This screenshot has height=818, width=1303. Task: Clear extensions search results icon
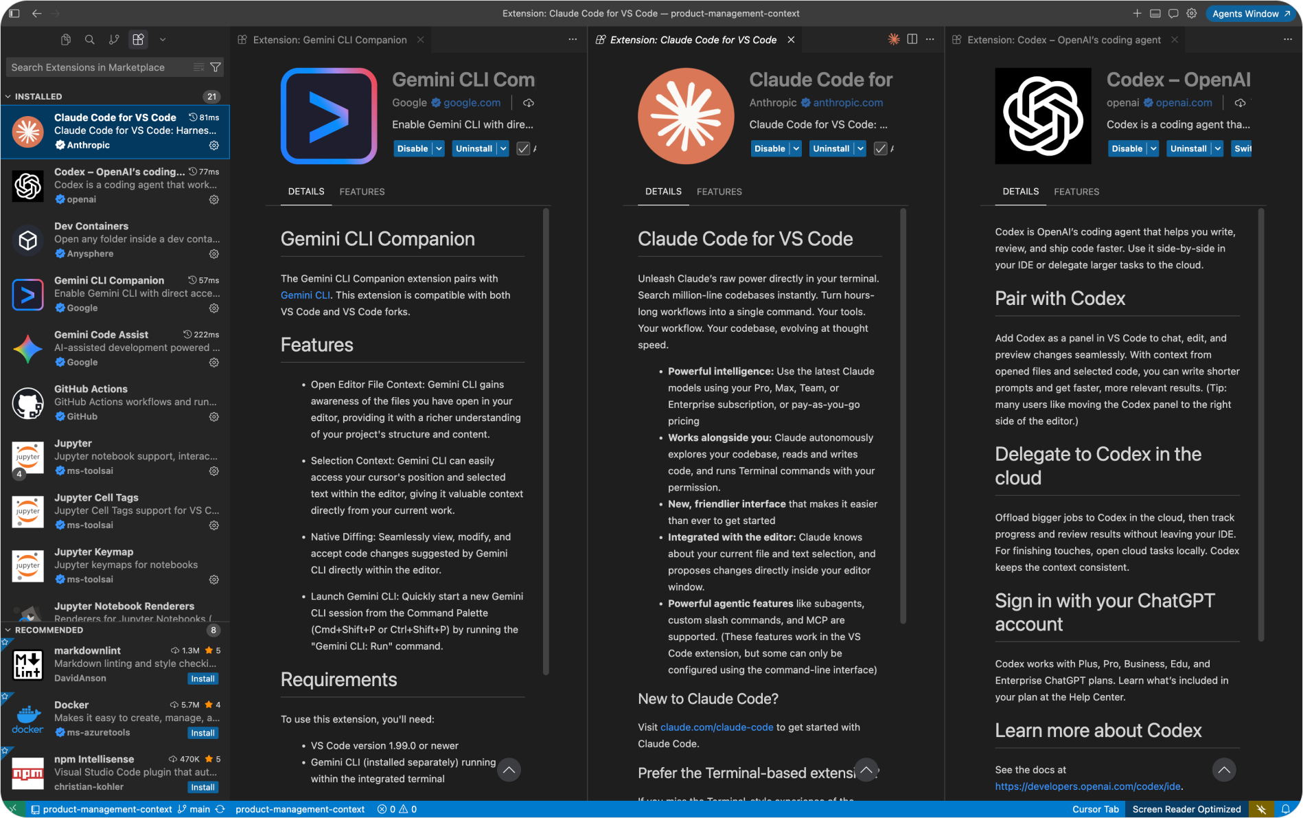point(199,67)
